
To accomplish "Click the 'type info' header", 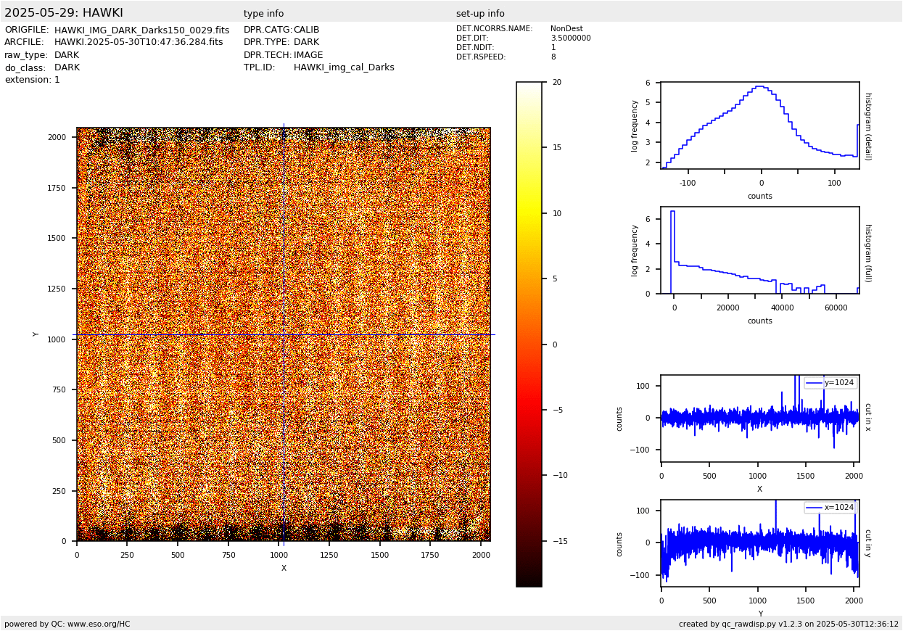I will 263,14.
